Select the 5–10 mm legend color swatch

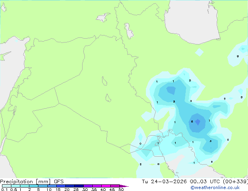pyautogui.click(x=43, y=186)
